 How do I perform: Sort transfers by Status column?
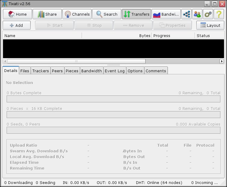point(210,36)
